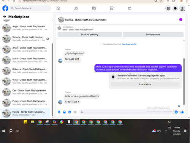Choose a GIF from the GIF icon
The width and height of the screenshot is (190, 143).
(75, 112)
